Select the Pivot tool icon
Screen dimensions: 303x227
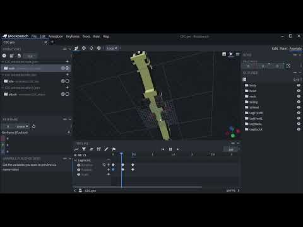click(98, 48)
